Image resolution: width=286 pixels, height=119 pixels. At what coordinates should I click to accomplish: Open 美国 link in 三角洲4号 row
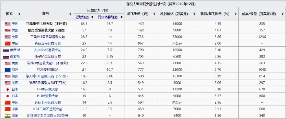coord(15,37)
